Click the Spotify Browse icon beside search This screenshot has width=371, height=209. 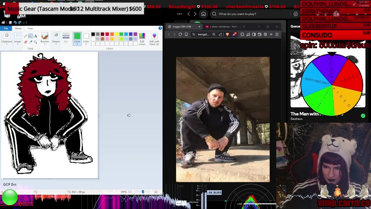click(x=295, y=14)
